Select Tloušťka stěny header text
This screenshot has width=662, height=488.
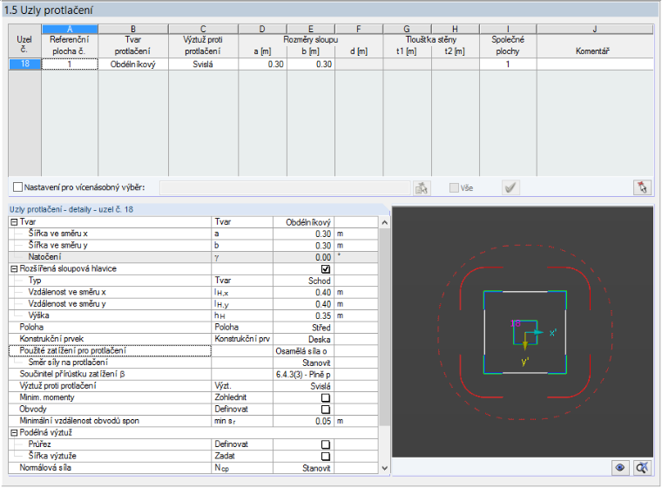pyautogui.click(x=431, y=40)
